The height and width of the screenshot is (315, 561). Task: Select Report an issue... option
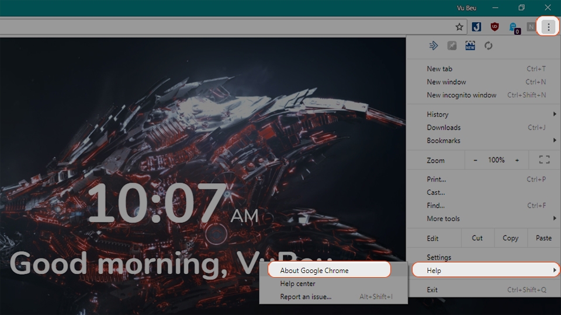[334, 297]
